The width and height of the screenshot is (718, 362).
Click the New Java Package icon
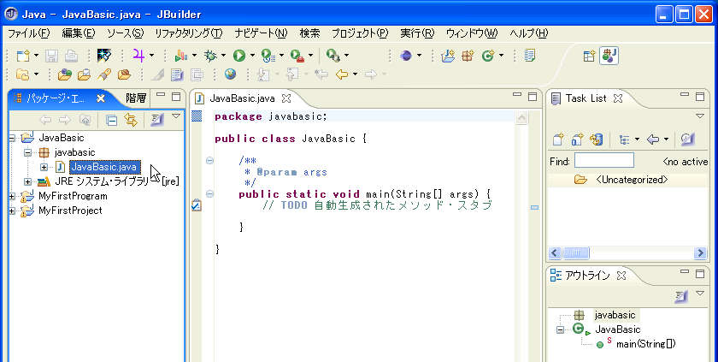[468, 56]
